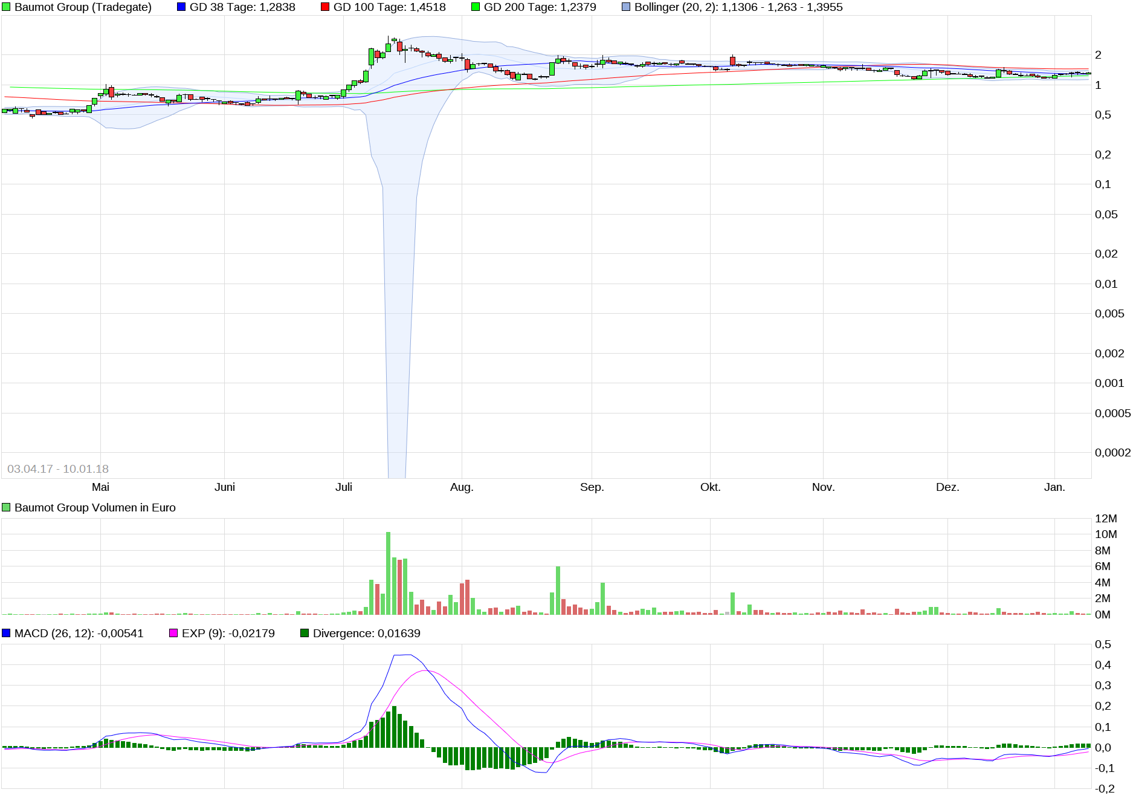Click the '6M' volume axis value
This screenshot has width=1136, height=801.
coord(1103,566)
